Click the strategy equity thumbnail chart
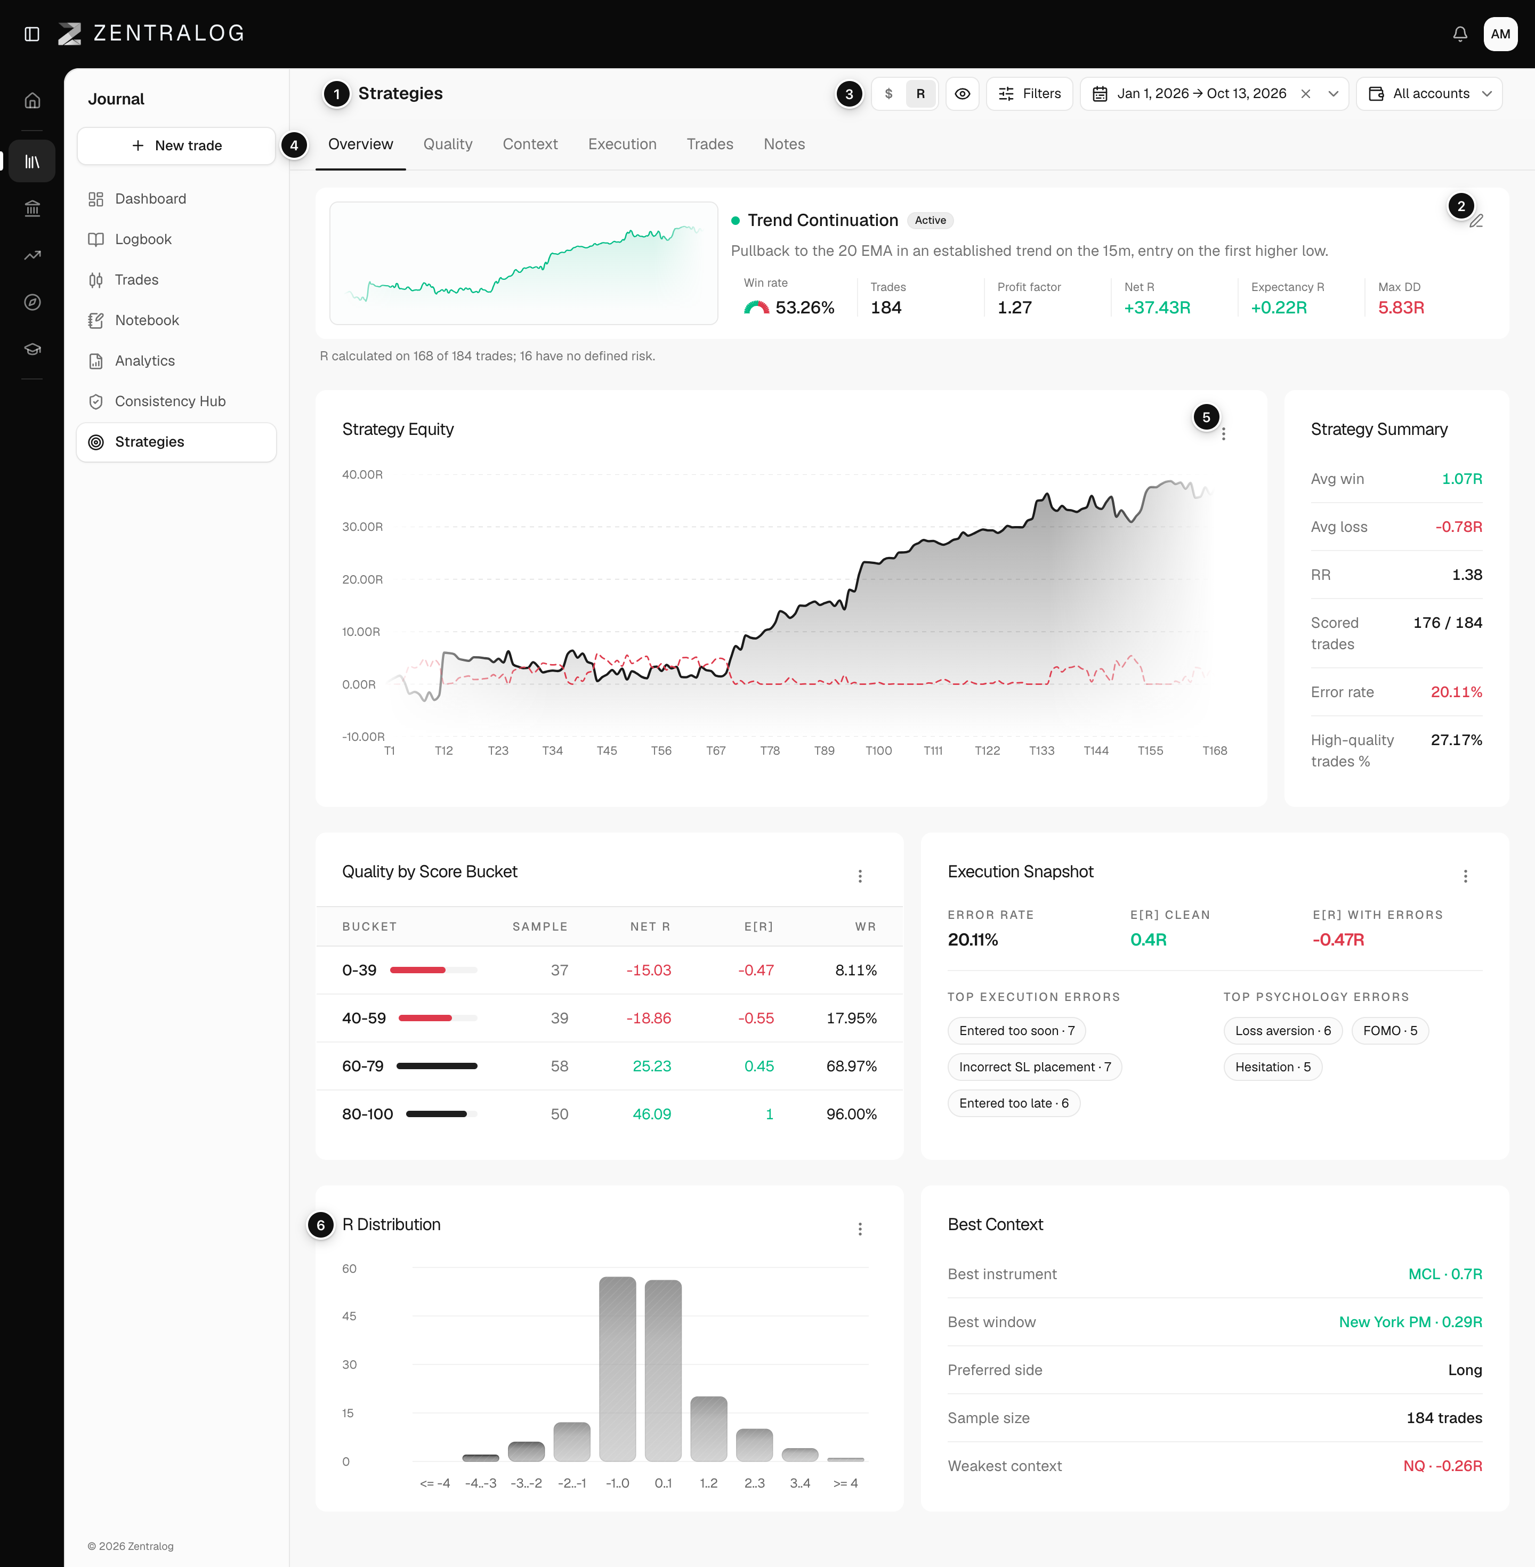The width and height of the screenshot is (1535, 1567). [523, 264]
